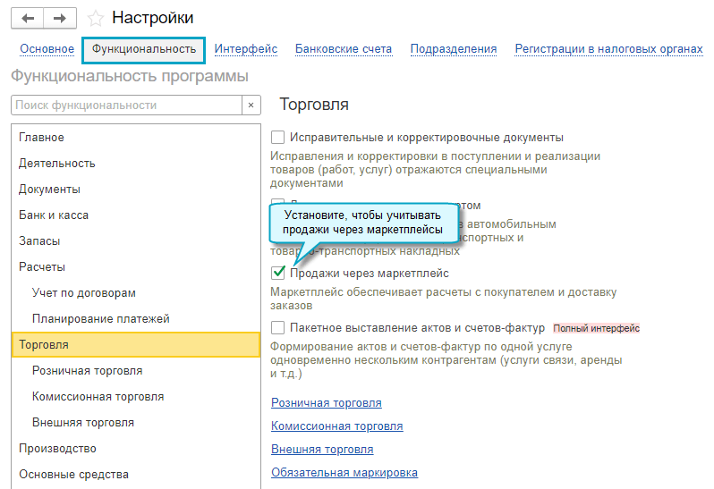Go to the Подразделения tab
Image resolution: width=714 pixels, height=489 pixels.
pos(454,48)
